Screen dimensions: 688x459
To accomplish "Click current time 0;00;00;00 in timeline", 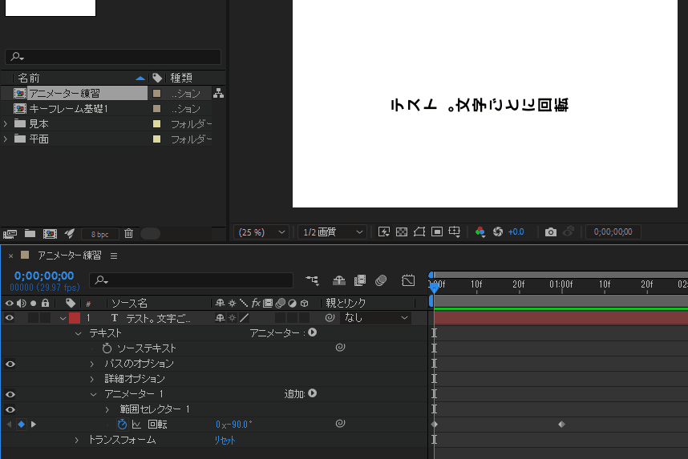I will [44, 276].
